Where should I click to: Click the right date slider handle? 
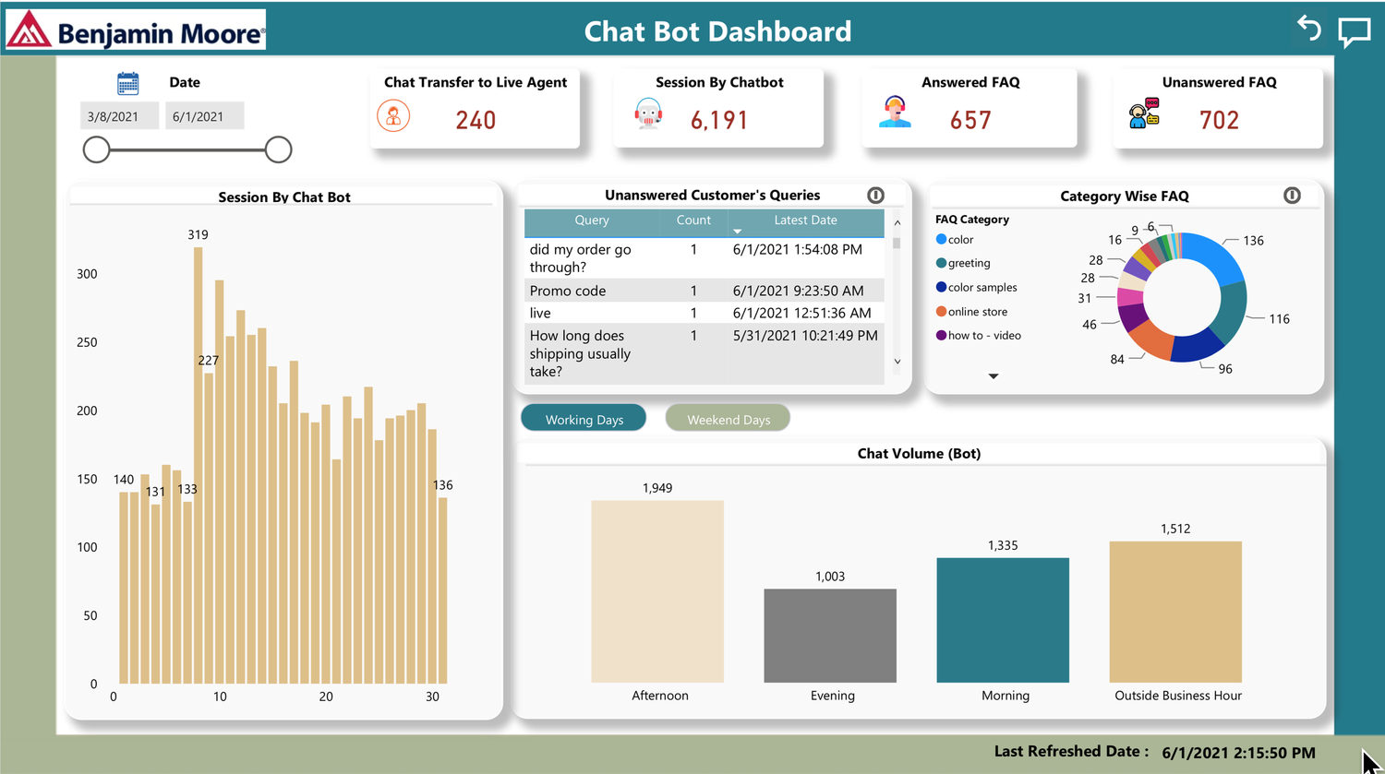(x=278, y=149)
